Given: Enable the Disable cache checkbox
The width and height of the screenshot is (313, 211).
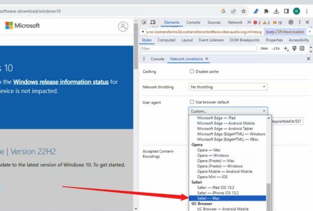Looking at the screenshot, I should point(192,72).
